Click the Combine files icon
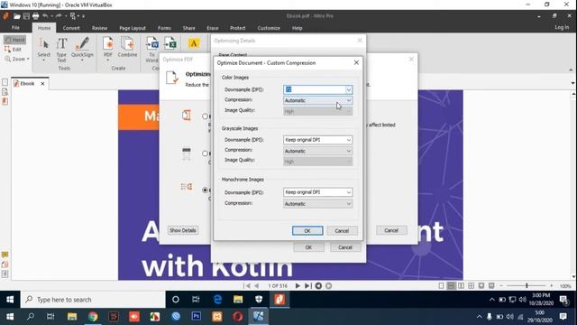Viewport: 577px width, 325px height. click(x=127, y=44)
